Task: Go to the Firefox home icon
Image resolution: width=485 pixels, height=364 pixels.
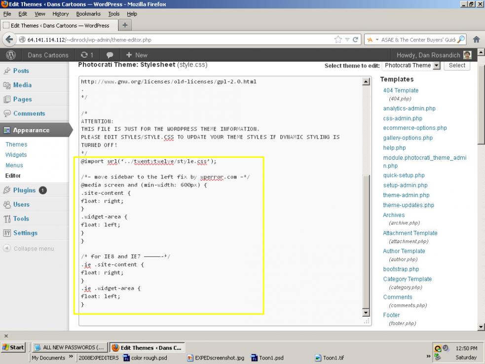Action: (476, 39)
